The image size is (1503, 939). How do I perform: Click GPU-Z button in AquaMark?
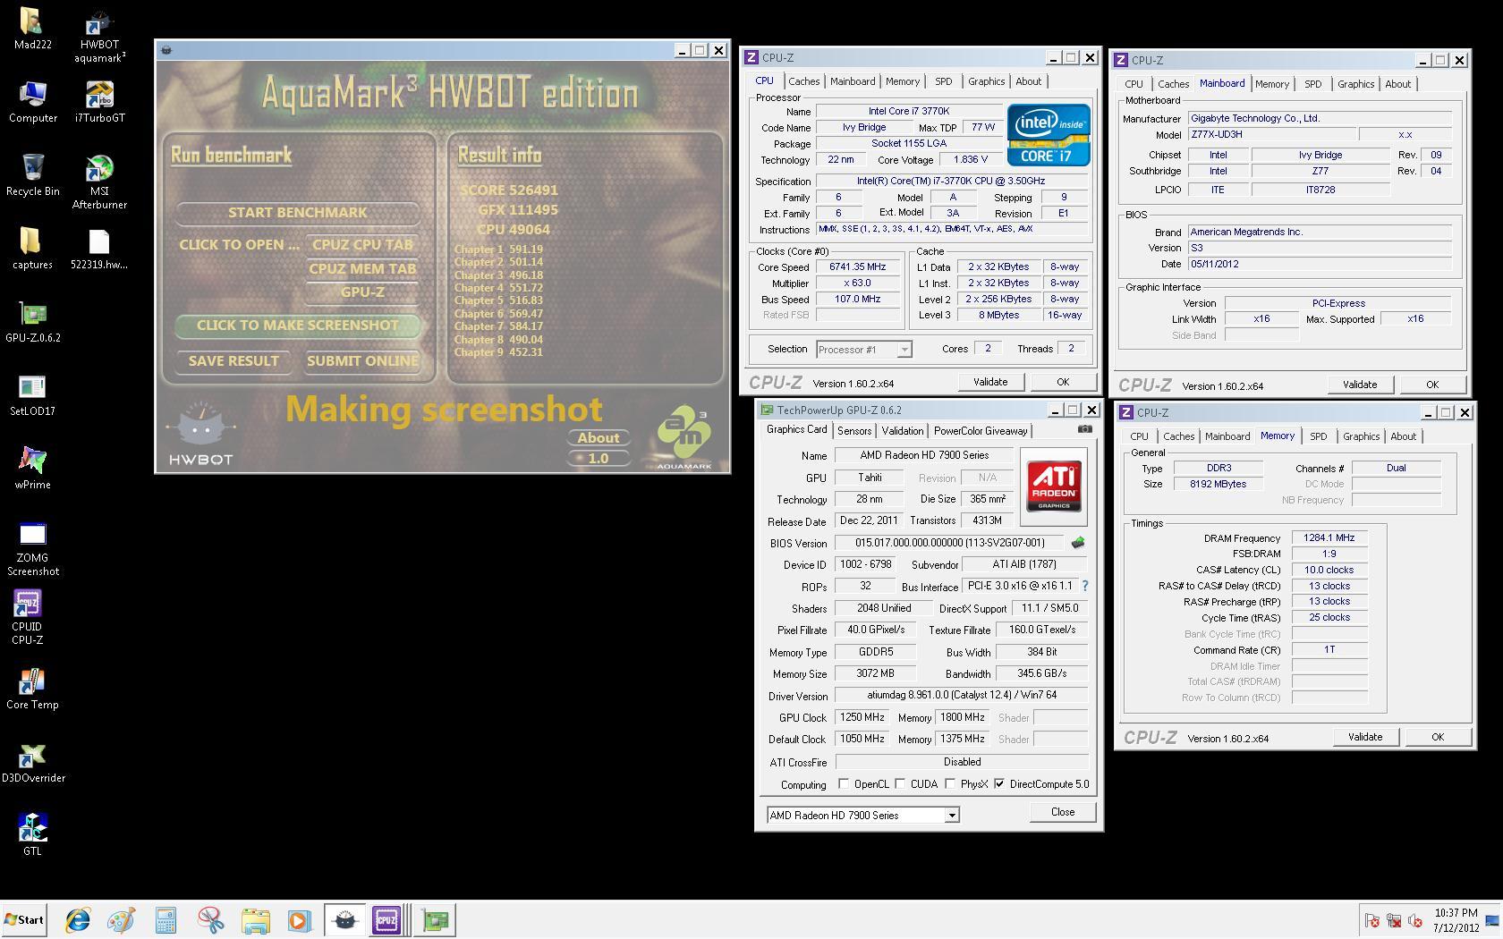tap(362, 292)
